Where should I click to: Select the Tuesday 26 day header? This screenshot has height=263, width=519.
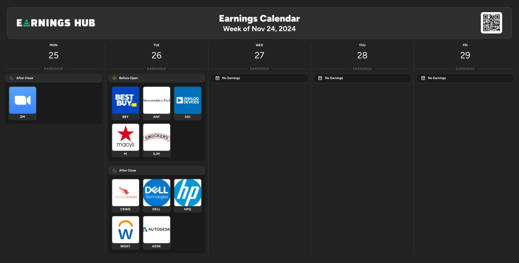coord(156,52)
